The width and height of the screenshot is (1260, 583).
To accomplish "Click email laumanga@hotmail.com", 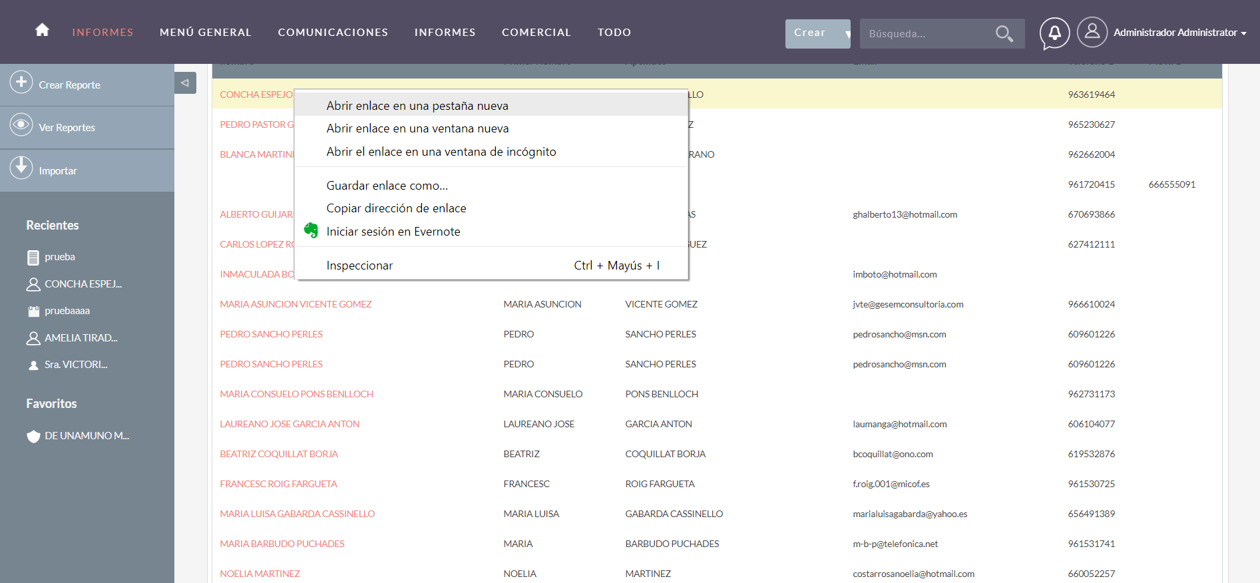I will (899, 424).
